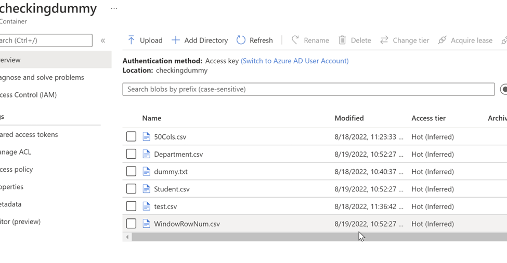This screenshot has height=263, width=507.
Task: Click the Add Directory plus icon
Action: pos(176,40)
